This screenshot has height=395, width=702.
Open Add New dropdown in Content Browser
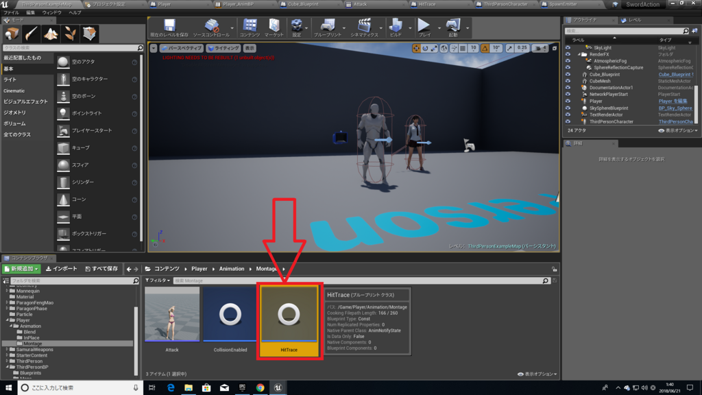[21, 269]
